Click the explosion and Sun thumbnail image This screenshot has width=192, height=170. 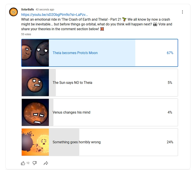point(35,142)
